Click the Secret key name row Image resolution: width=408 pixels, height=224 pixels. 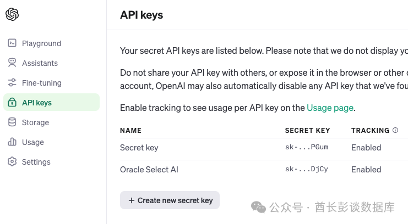pyautogui.click(x=139, y=148)
